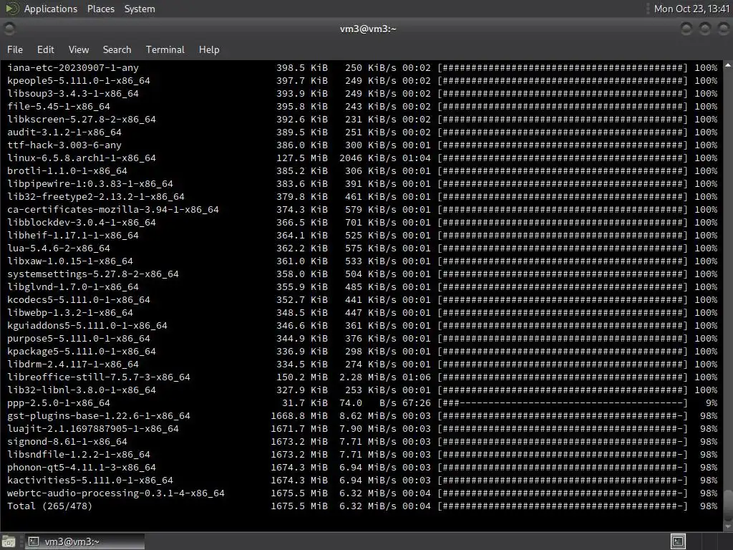This screenshot has width=733, height=550.
Task: Click the text ca-certificates-mozilla-3.94-1-x86_64
Action: click(x=112, y=210)
